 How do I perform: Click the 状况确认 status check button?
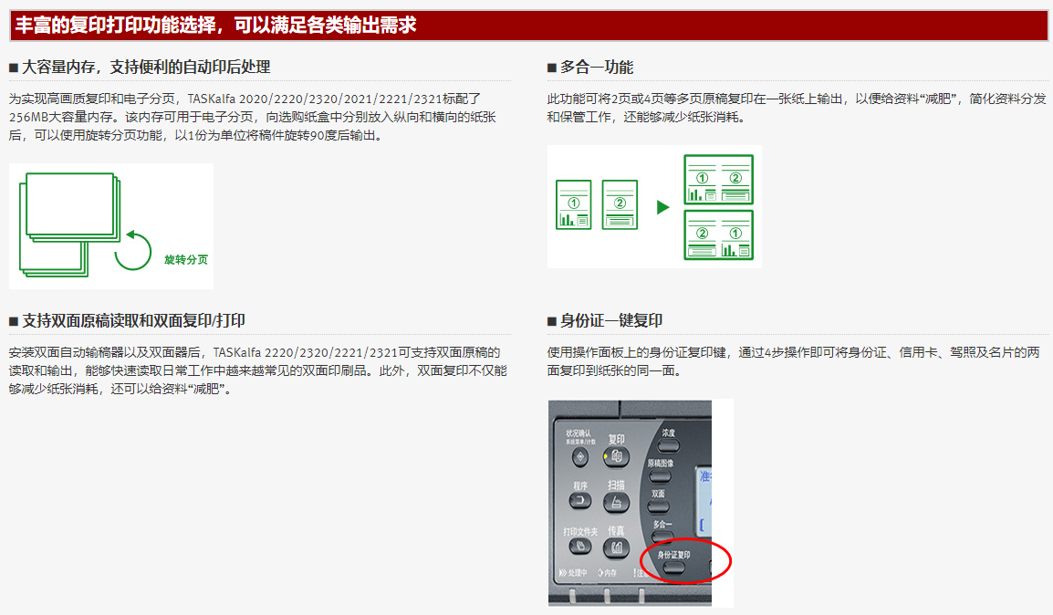pyautogui.click(x=580, y=457)
